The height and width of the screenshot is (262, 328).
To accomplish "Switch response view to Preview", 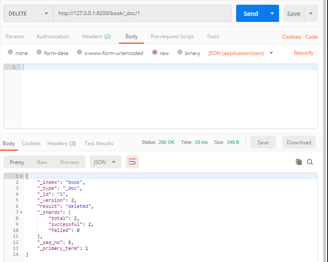I will click(x=70, y=162).
